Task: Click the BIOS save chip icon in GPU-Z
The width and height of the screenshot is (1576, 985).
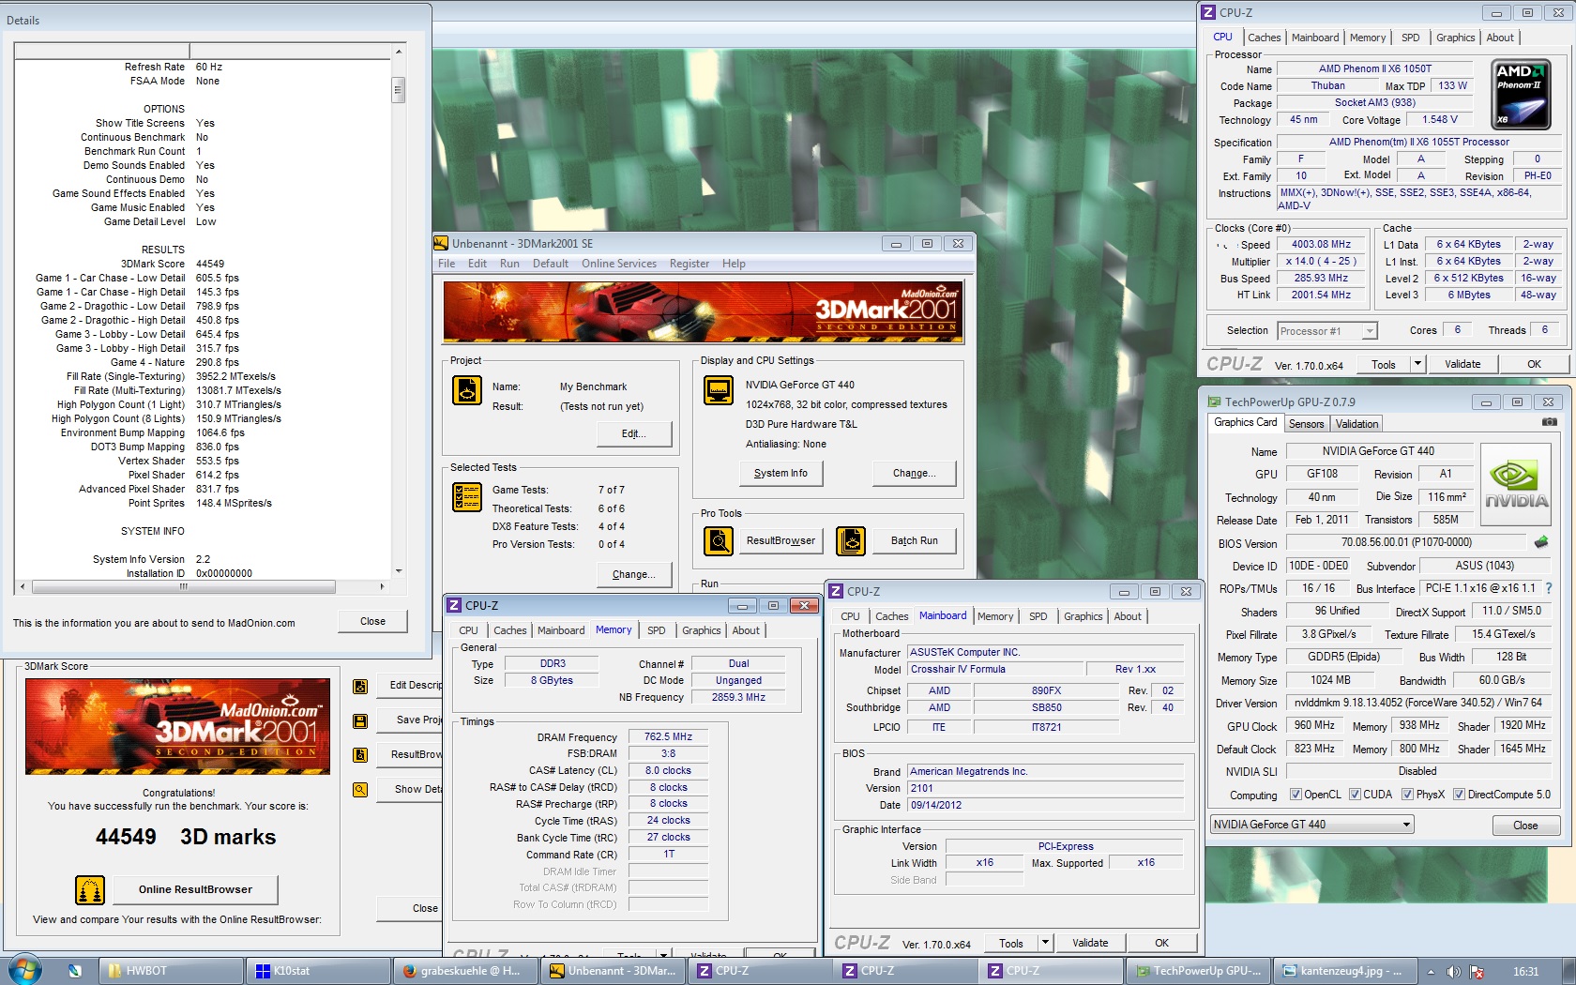Action: (x=1540, y=542)
